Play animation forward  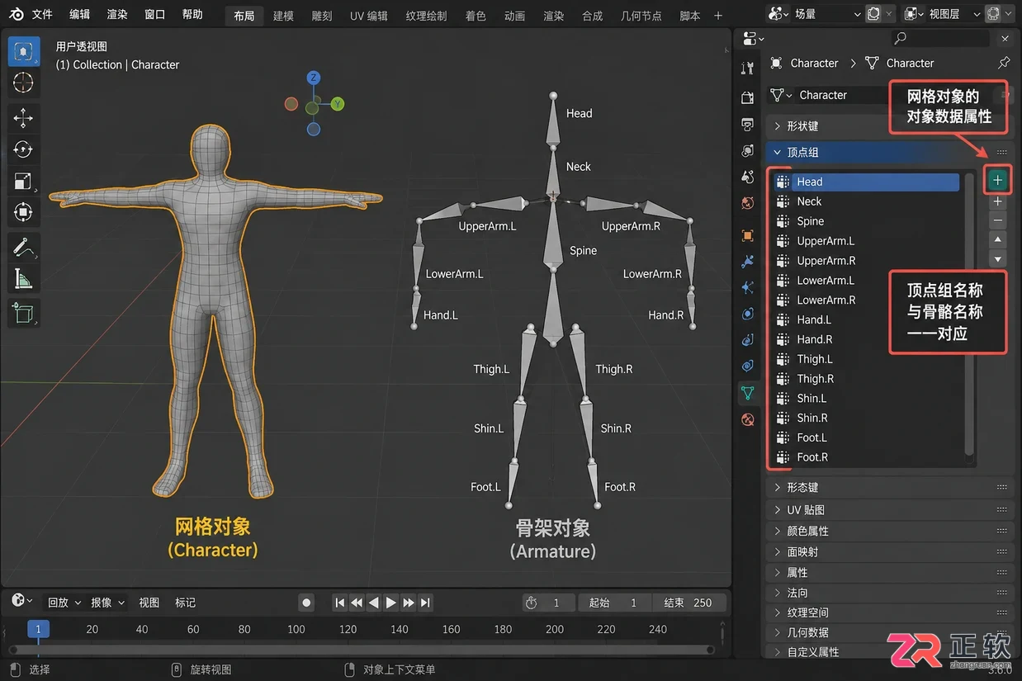pyautogui.click(x=391, y=603)
